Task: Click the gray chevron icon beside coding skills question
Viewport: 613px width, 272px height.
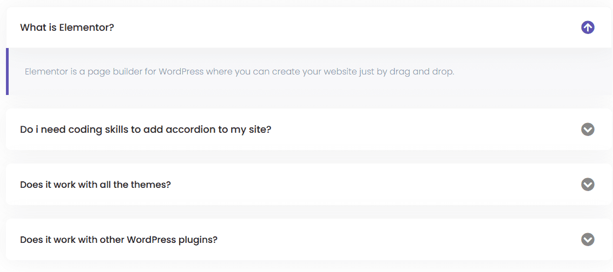Action: click(588, 130)
